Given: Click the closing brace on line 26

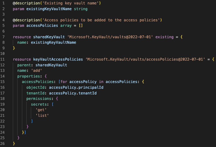Looking at the screenshot, I should point(14,144).
